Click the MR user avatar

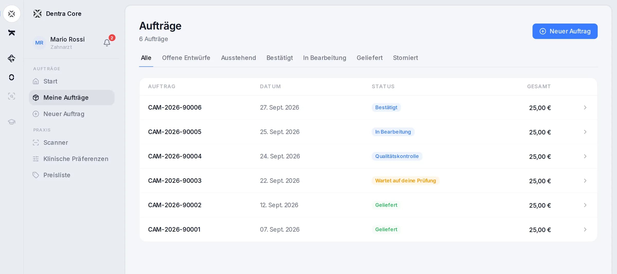[39, 43]
